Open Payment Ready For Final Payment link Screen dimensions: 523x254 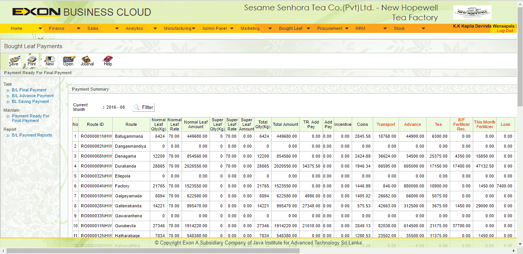point(31,119)
